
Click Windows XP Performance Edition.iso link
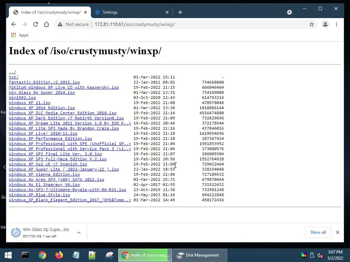pyautogui.click(x=51, y=139)
